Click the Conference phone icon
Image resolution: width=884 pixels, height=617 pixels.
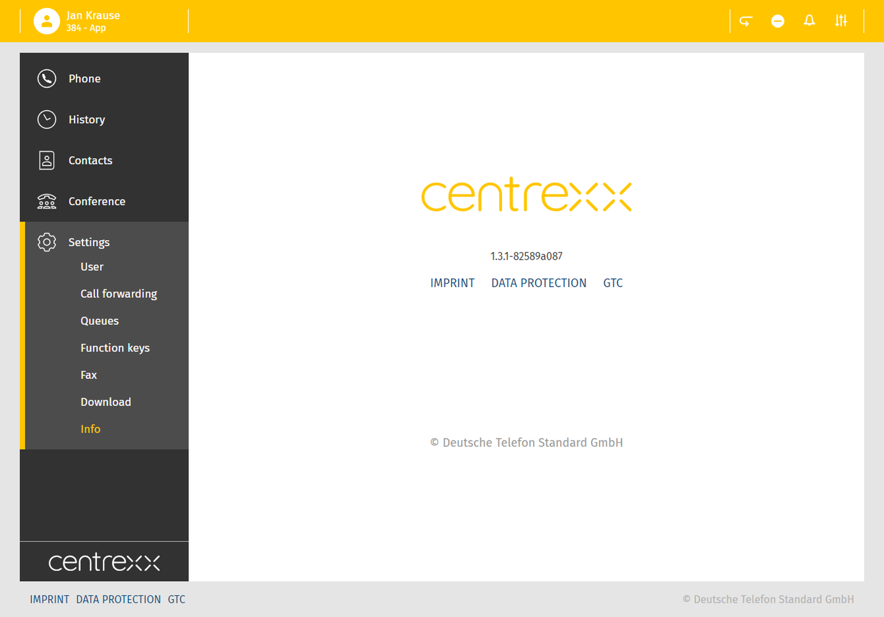click(47, 201)
